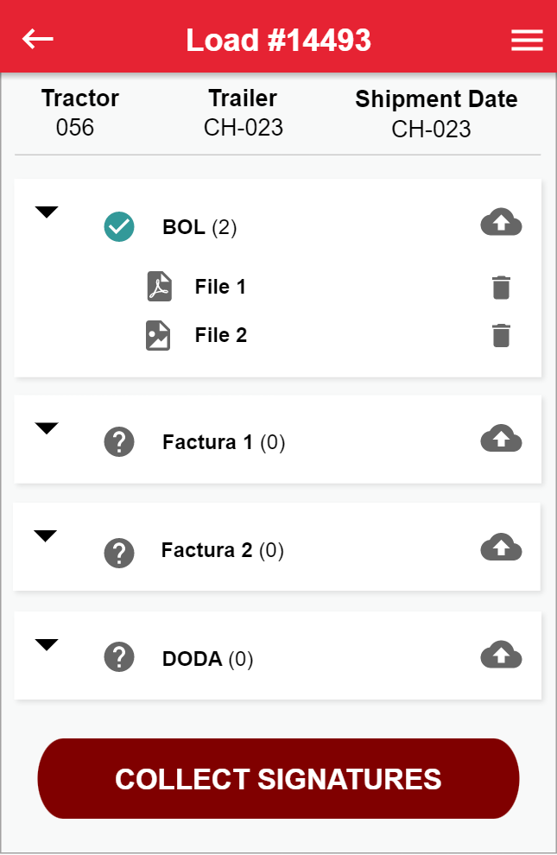557x855 pixels.
Task: Delete File 1 from BOL
Action: (x=501, y=288)
